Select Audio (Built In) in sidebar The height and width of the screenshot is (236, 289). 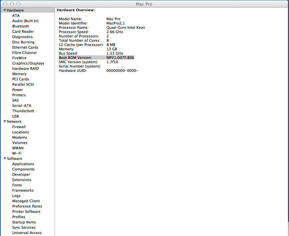(25, 21)
